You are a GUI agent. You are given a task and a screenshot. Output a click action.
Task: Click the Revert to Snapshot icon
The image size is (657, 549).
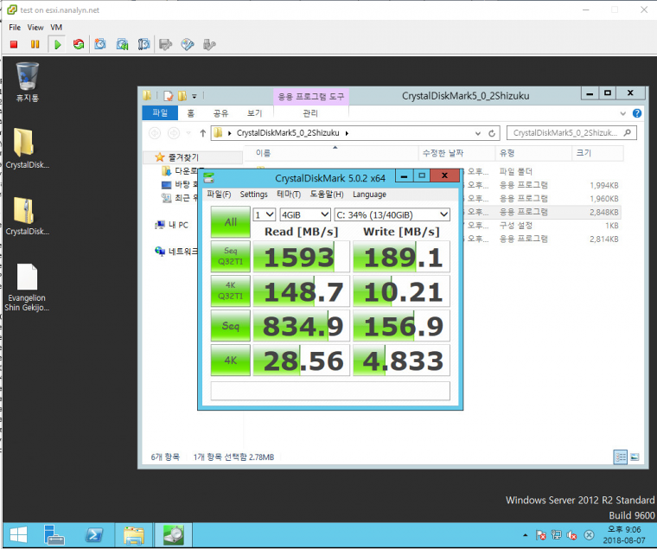(123, 44)
